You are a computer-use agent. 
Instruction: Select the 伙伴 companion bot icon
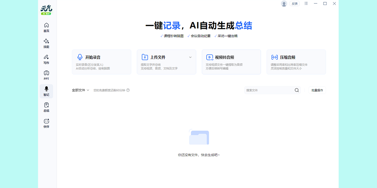click(x=46, y=121)
